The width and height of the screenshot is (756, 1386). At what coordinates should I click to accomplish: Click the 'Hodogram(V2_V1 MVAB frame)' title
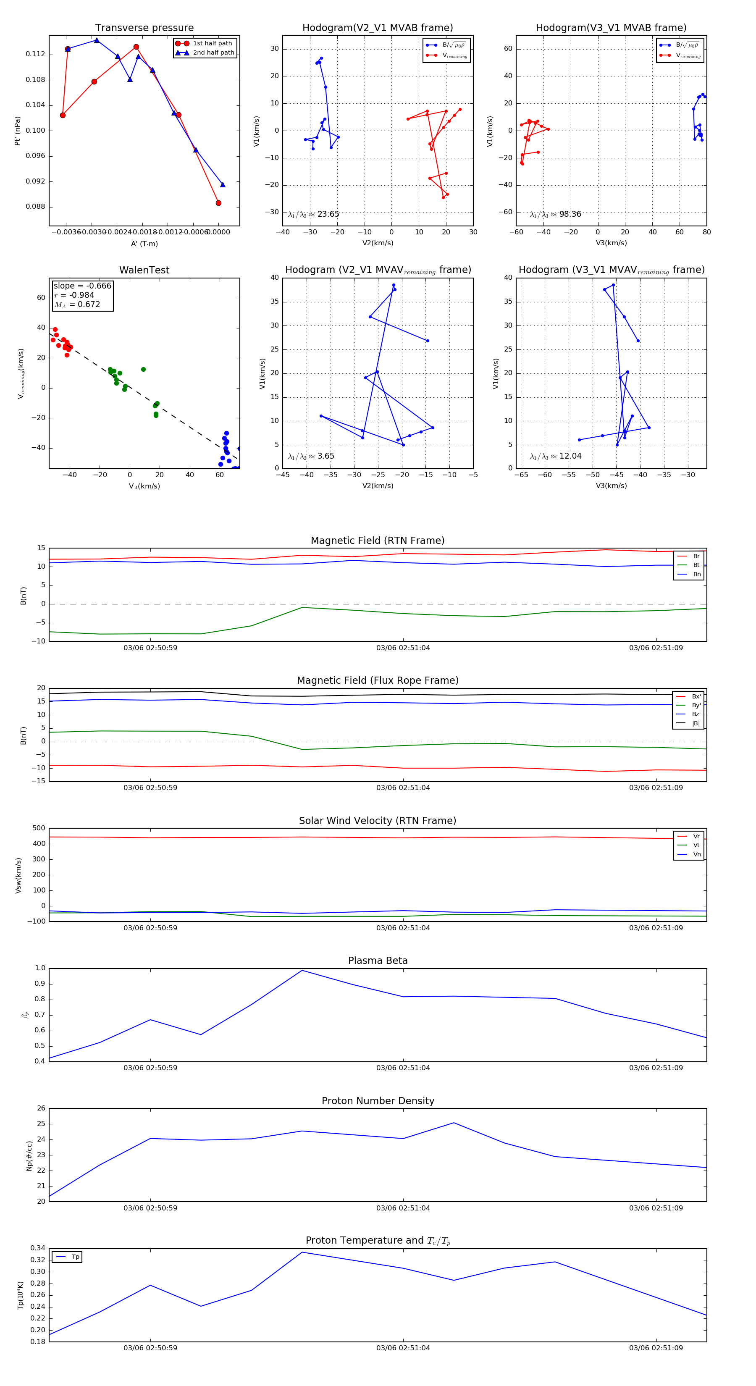coord(378,28)
